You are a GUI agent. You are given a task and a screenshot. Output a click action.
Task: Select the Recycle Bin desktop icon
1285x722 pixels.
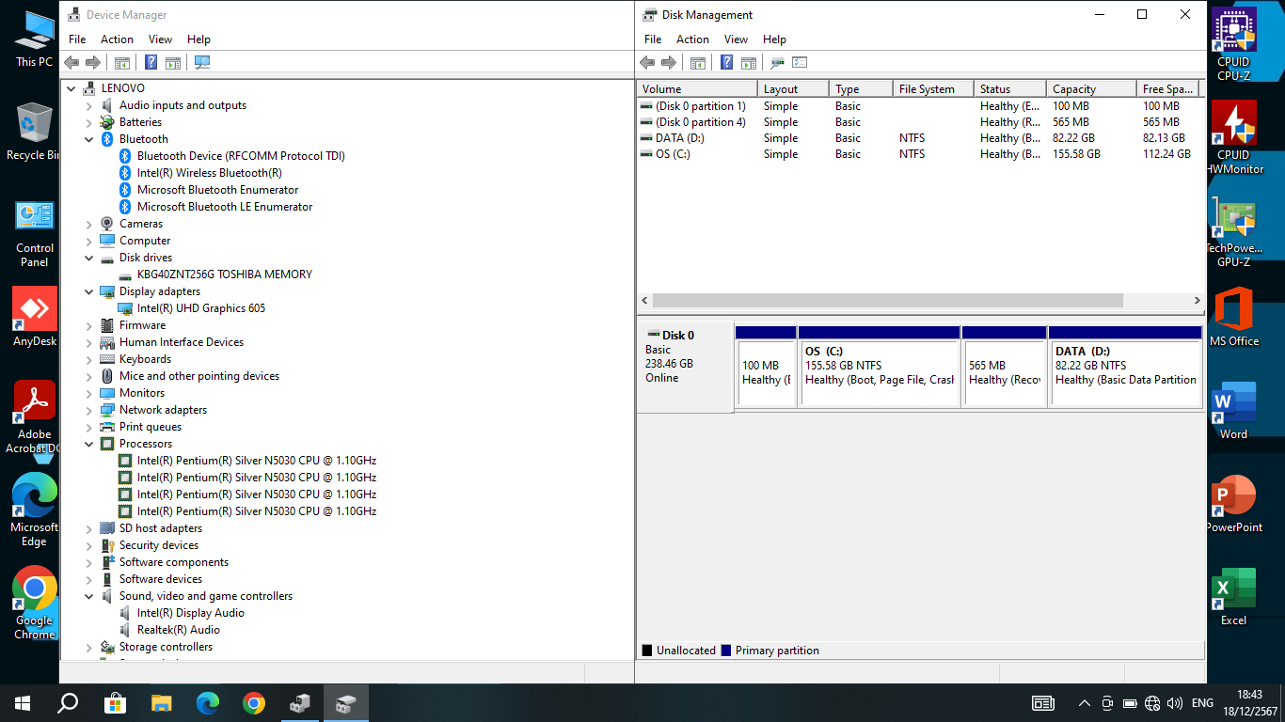coord(35,132)
